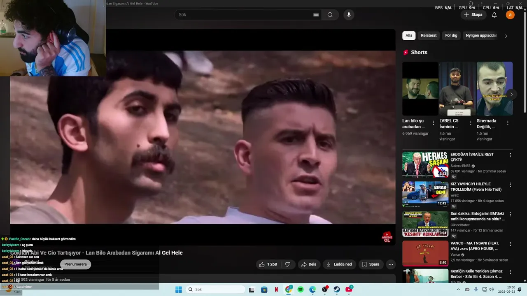527x296 pixels.
Task: Open 'VANCO - MA TNSANI' video thumbnail
Action: coord(425,253)
